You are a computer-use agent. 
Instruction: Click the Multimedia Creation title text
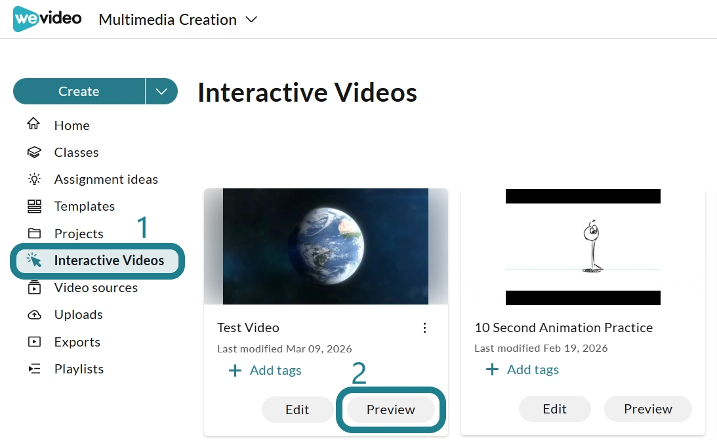click(x=168, y=20)
